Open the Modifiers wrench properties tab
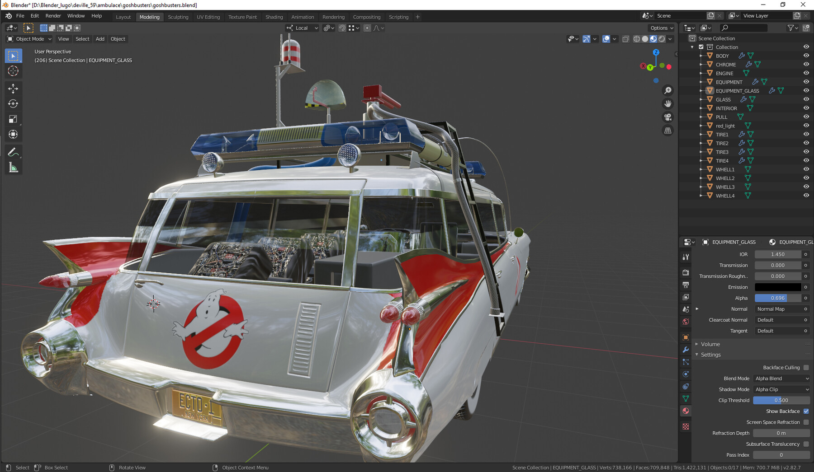This screenshot has height=472, width=814. pos(686,350)
